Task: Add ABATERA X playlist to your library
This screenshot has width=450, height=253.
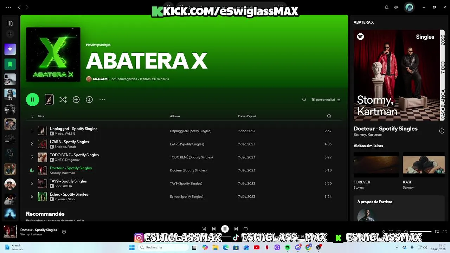Action: [x=76, y=99]
